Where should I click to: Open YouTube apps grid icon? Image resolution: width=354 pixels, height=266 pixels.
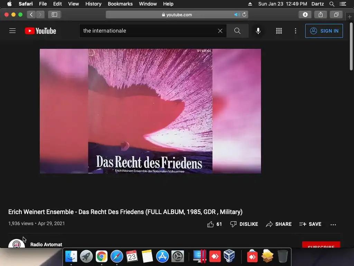point(279,31)
